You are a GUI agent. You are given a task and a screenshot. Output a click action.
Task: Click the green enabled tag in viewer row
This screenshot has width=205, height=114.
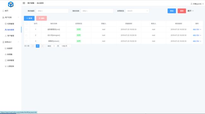point(79,41)
